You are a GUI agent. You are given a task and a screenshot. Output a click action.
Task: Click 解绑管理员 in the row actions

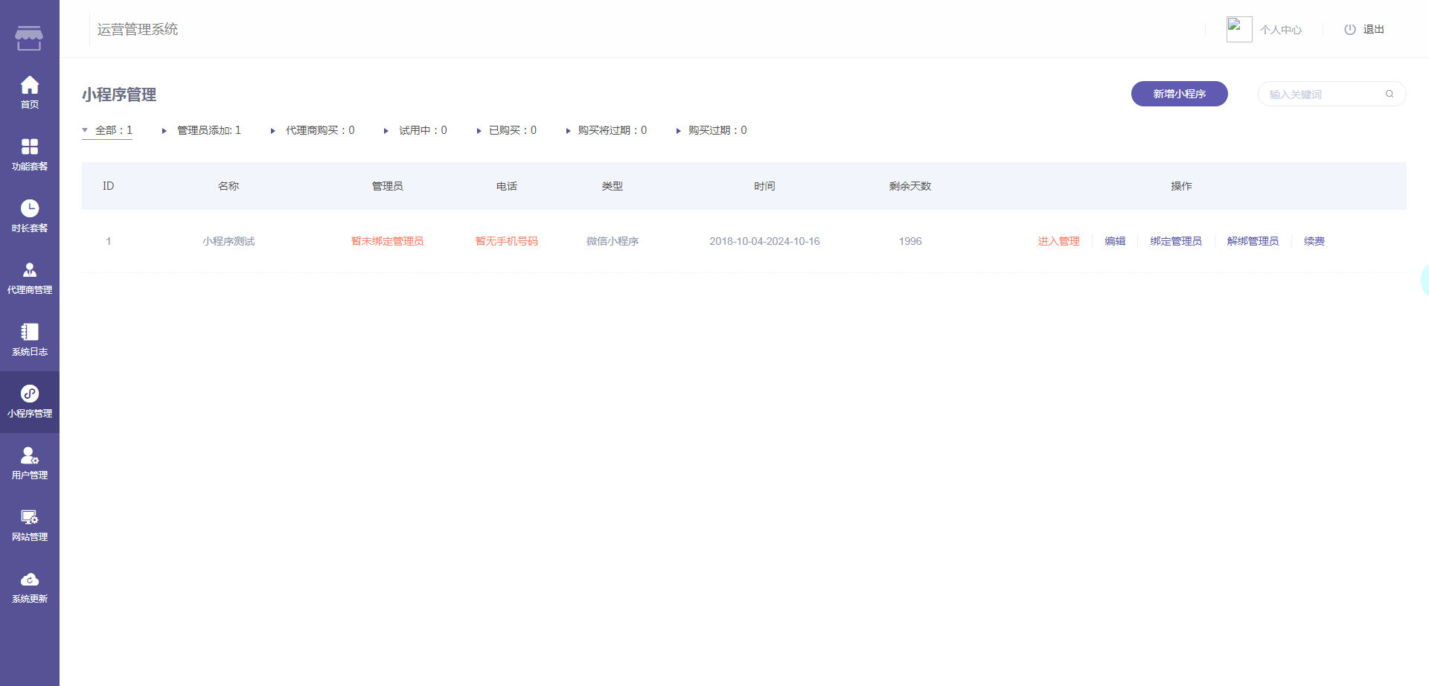pyautogui.click(x=1253, y=241)
